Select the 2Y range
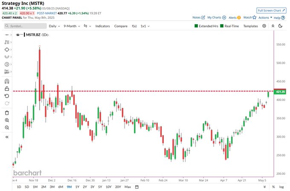 (85, 187)
